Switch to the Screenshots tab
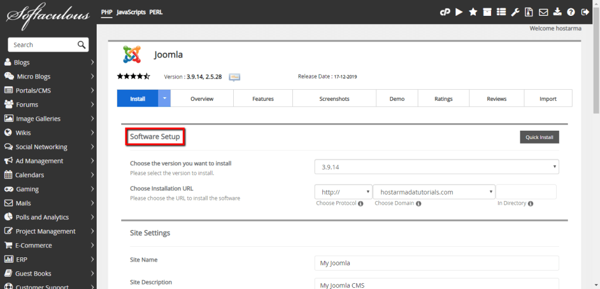This screenshot has height=289, width=600. pos(334,98)
